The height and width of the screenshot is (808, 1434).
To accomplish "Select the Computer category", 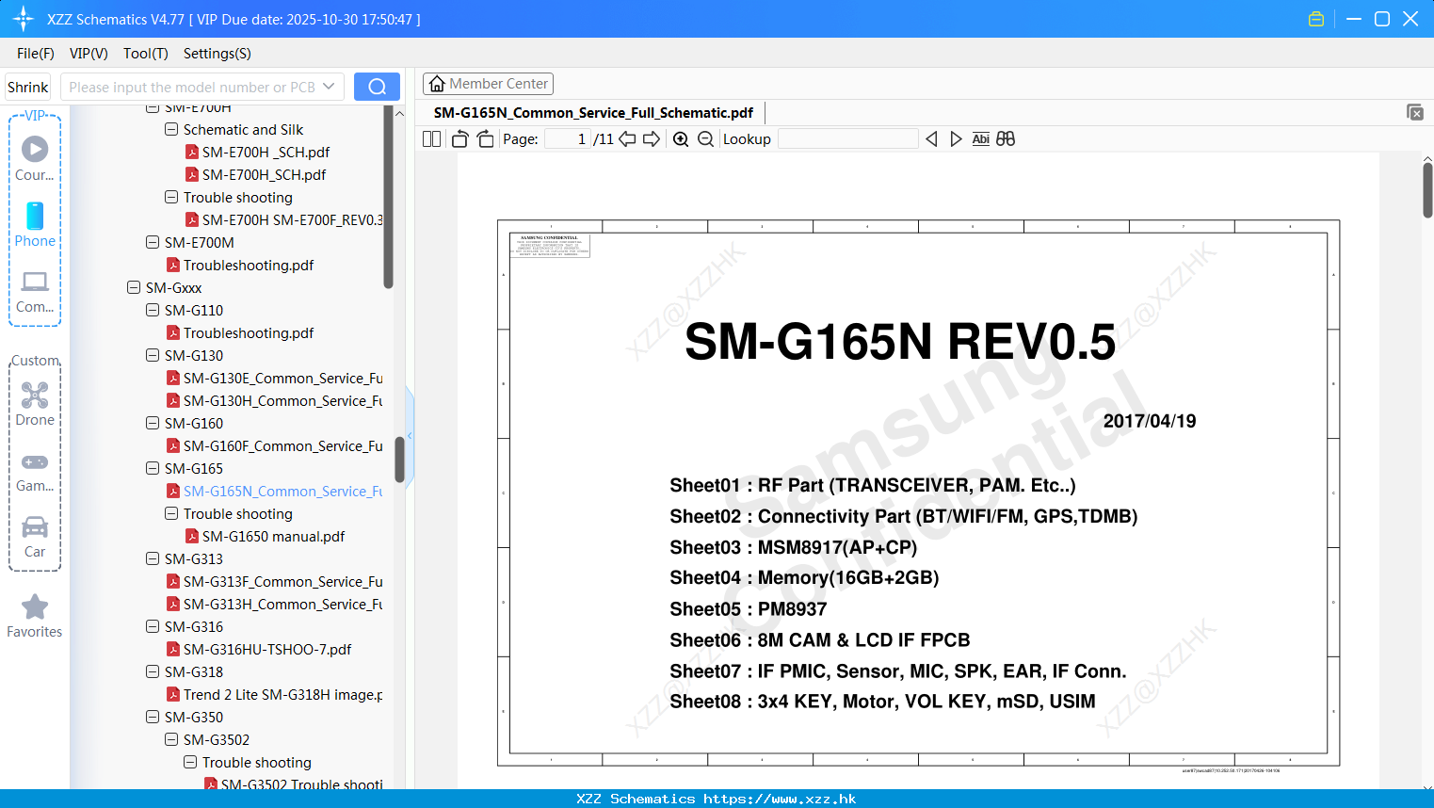I will [35, 291].
